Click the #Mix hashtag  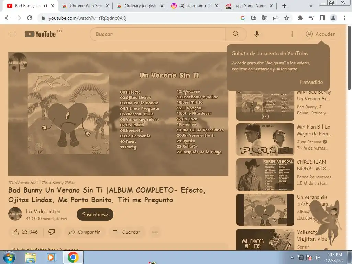click(x=70, y=183)
